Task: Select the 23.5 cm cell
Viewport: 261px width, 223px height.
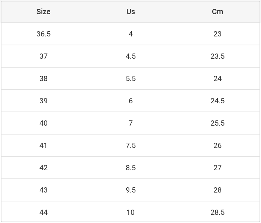Action: (x=217, y=56)
